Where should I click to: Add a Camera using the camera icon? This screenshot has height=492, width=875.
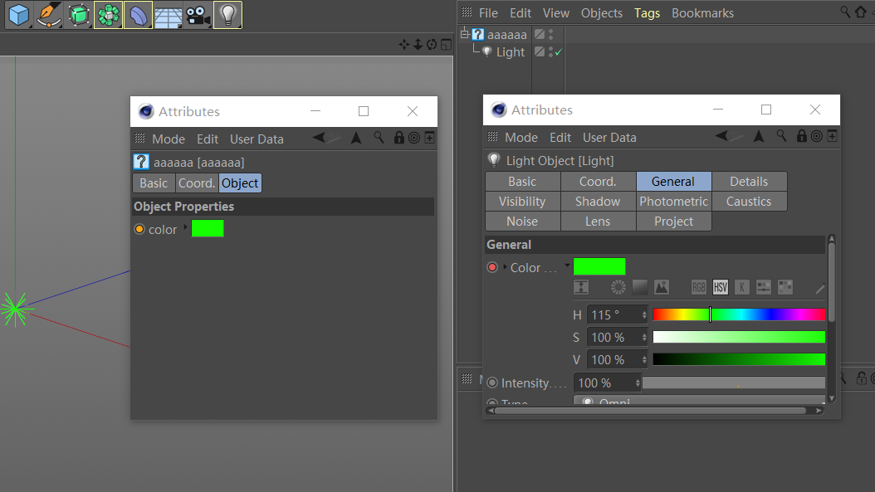198,14
